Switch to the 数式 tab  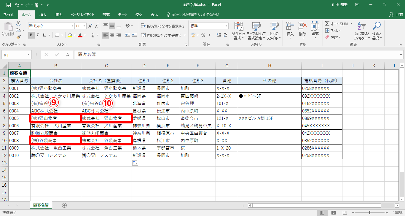point(106,15)
